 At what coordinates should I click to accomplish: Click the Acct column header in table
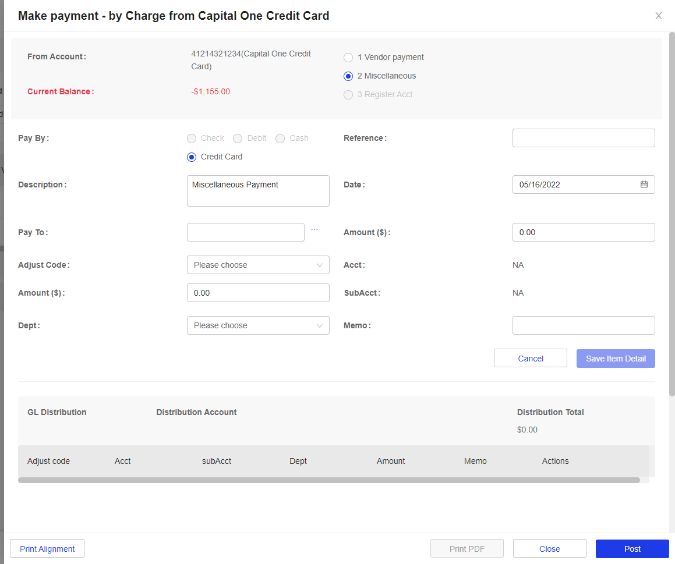tap(123, 461)
